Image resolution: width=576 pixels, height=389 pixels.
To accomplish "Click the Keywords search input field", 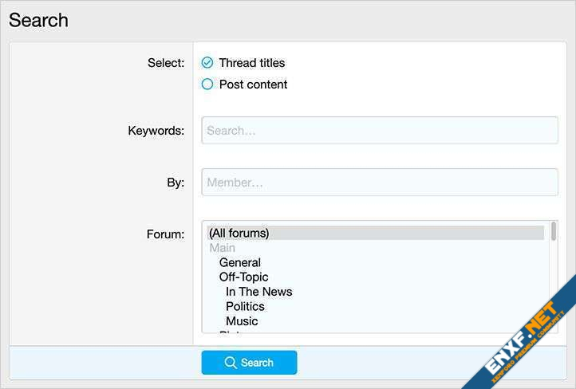I will tap(379, 131).
